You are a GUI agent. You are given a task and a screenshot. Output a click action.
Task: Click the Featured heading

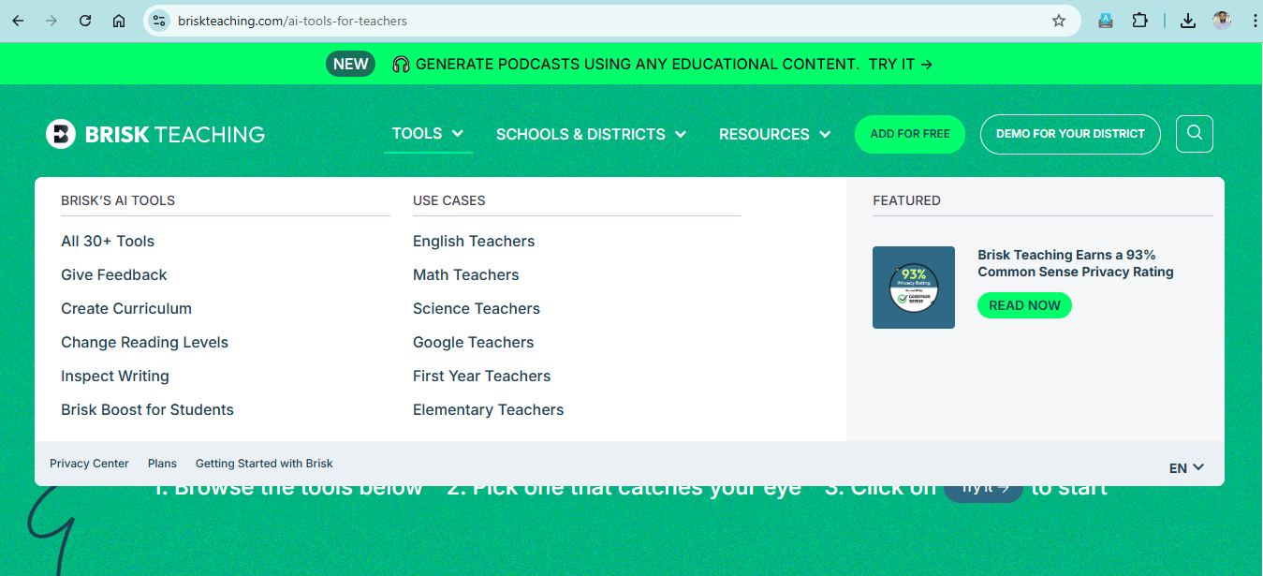(x=906, y=200)
